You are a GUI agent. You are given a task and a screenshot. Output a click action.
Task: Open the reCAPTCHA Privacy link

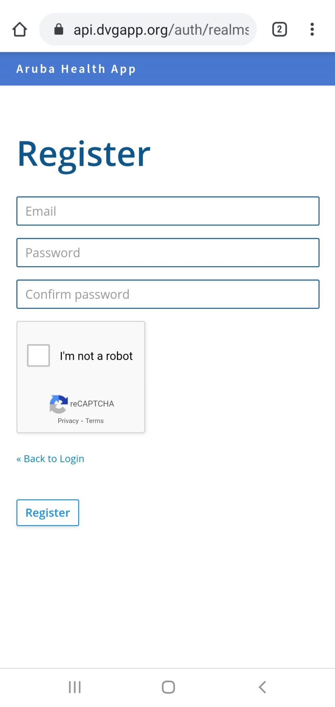pos(68,421)
